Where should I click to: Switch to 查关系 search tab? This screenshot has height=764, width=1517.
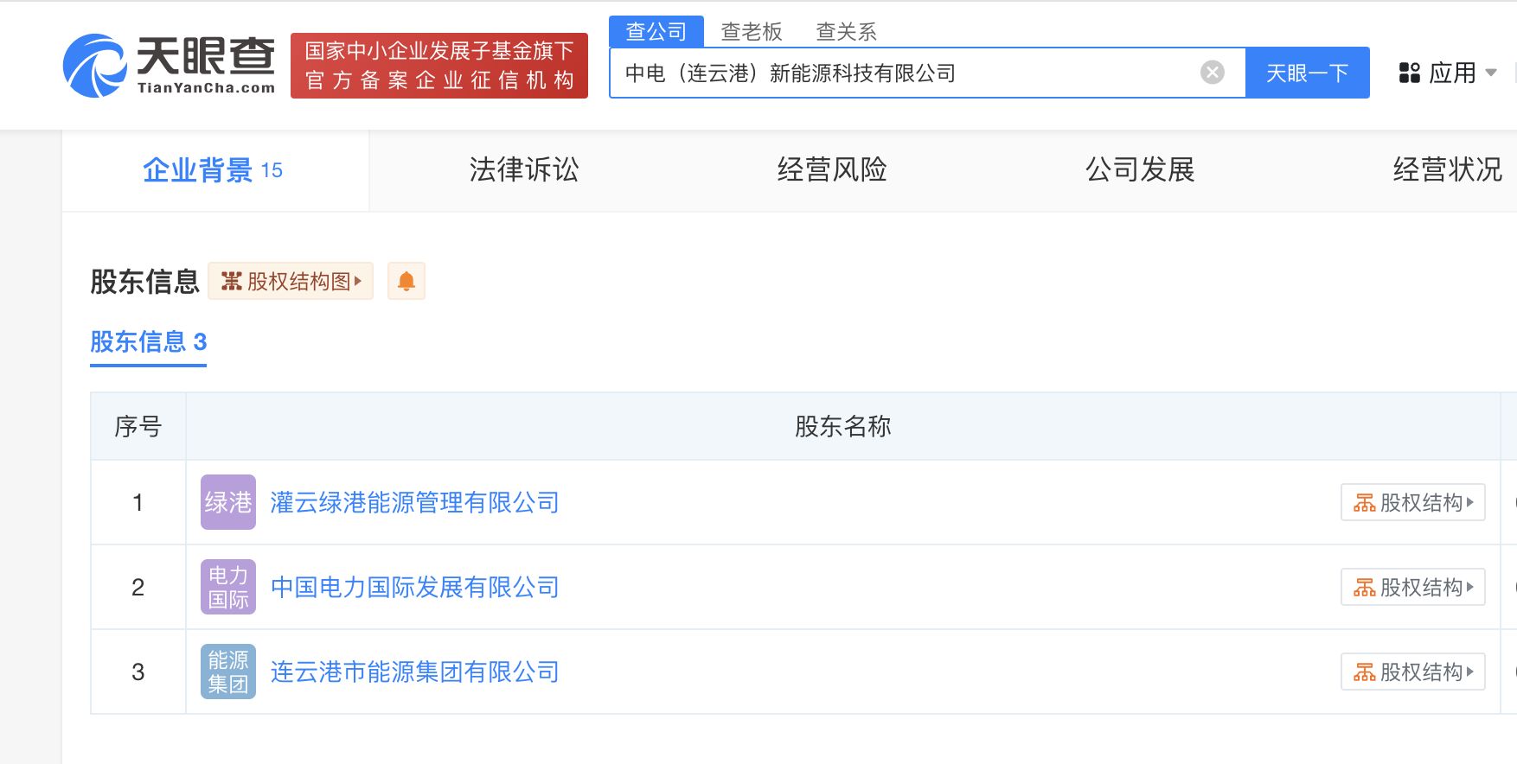847,32
